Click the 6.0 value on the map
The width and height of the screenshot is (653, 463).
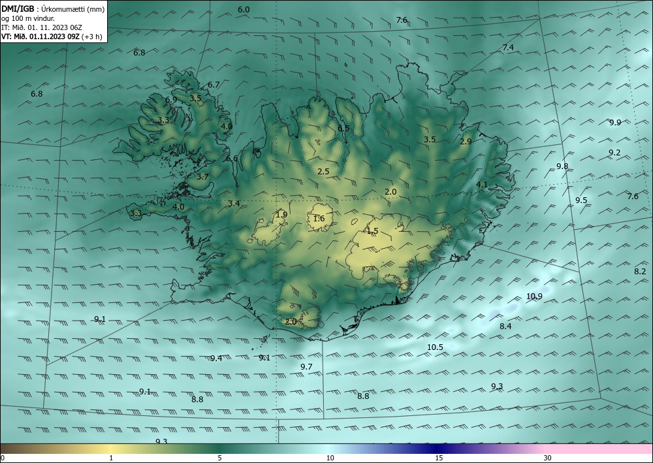[x=244, y=10]
